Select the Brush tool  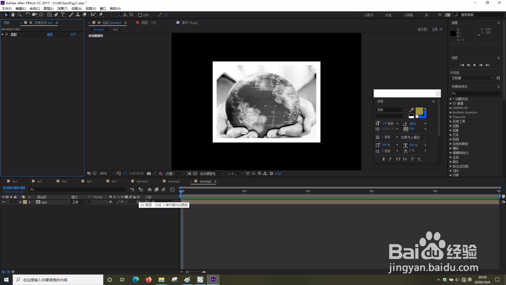pyautogui.click(x=71, y=15)
